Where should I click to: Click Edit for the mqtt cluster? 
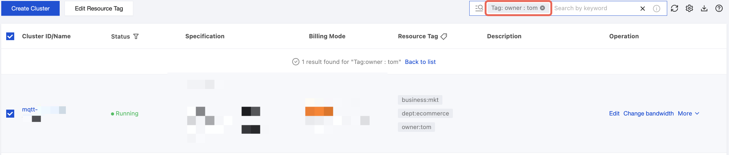click(x=614, y=113)
